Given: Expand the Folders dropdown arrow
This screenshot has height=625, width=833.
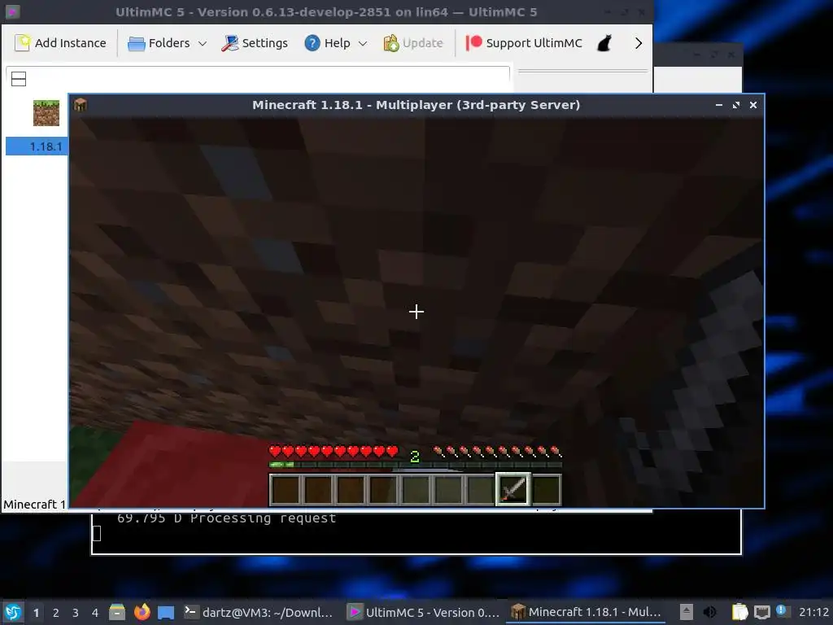Looking at the screenshot, I should (x=203, y=44).
